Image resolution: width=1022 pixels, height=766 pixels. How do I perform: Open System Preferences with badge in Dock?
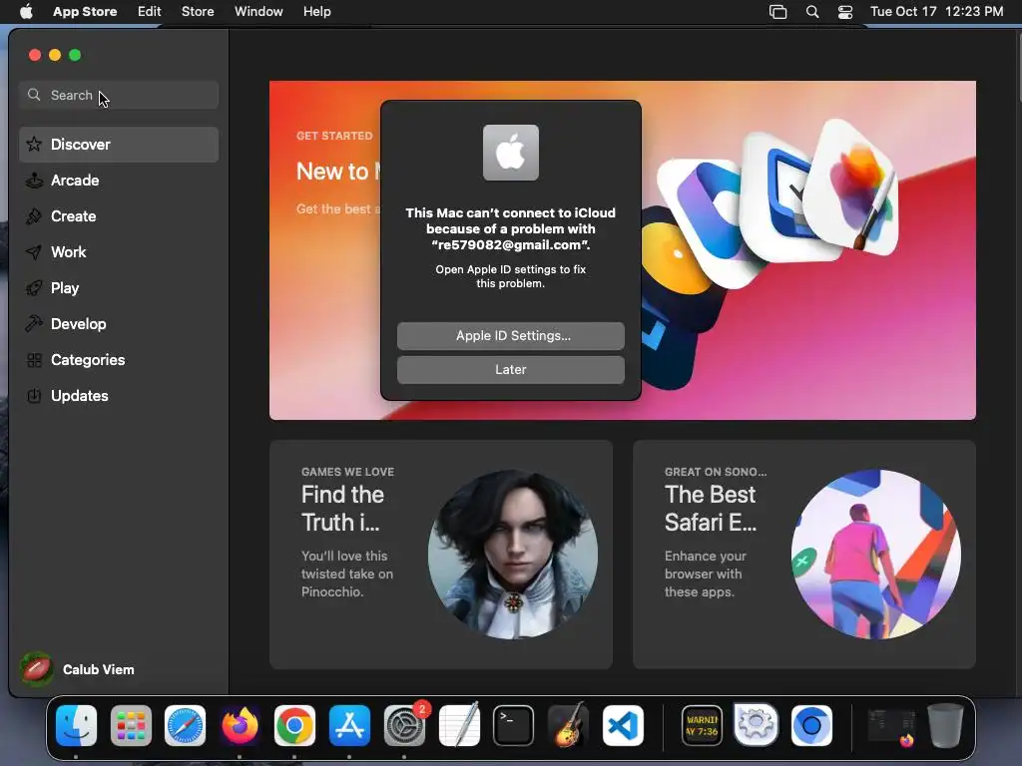(404, 725)
